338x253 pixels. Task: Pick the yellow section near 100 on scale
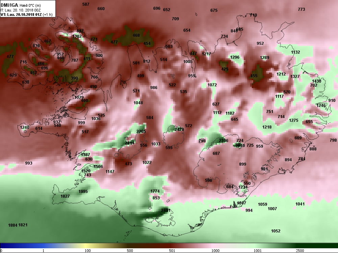click(85, 246)
